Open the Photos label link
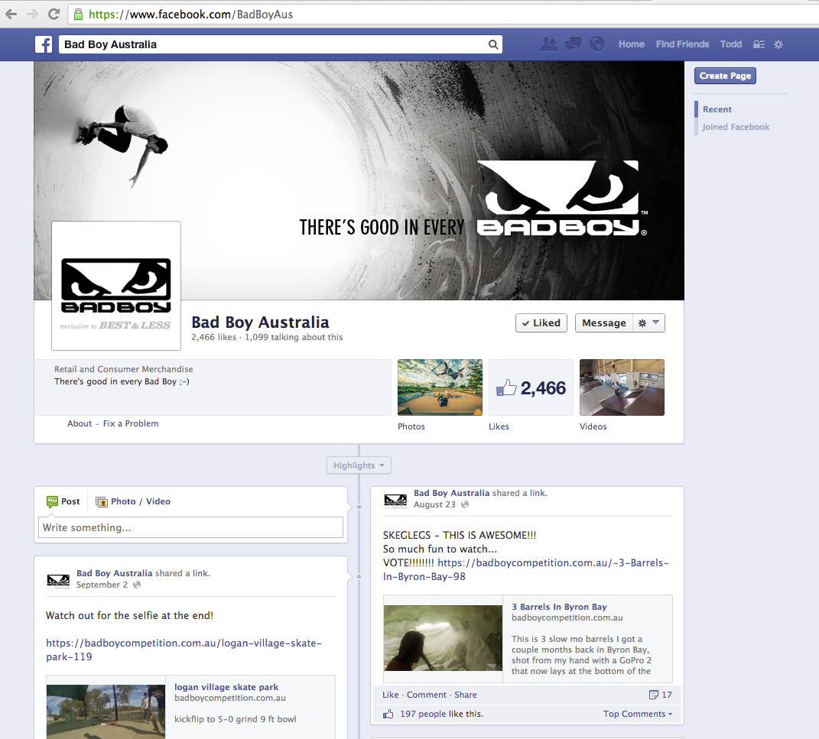Viewport: 819px width, 739px height. pyautogui.click(x=411, y=426)
